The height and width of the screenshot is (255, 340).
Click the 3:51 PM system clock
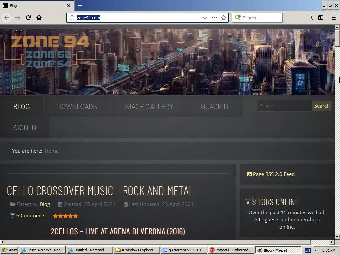(329, 250)
